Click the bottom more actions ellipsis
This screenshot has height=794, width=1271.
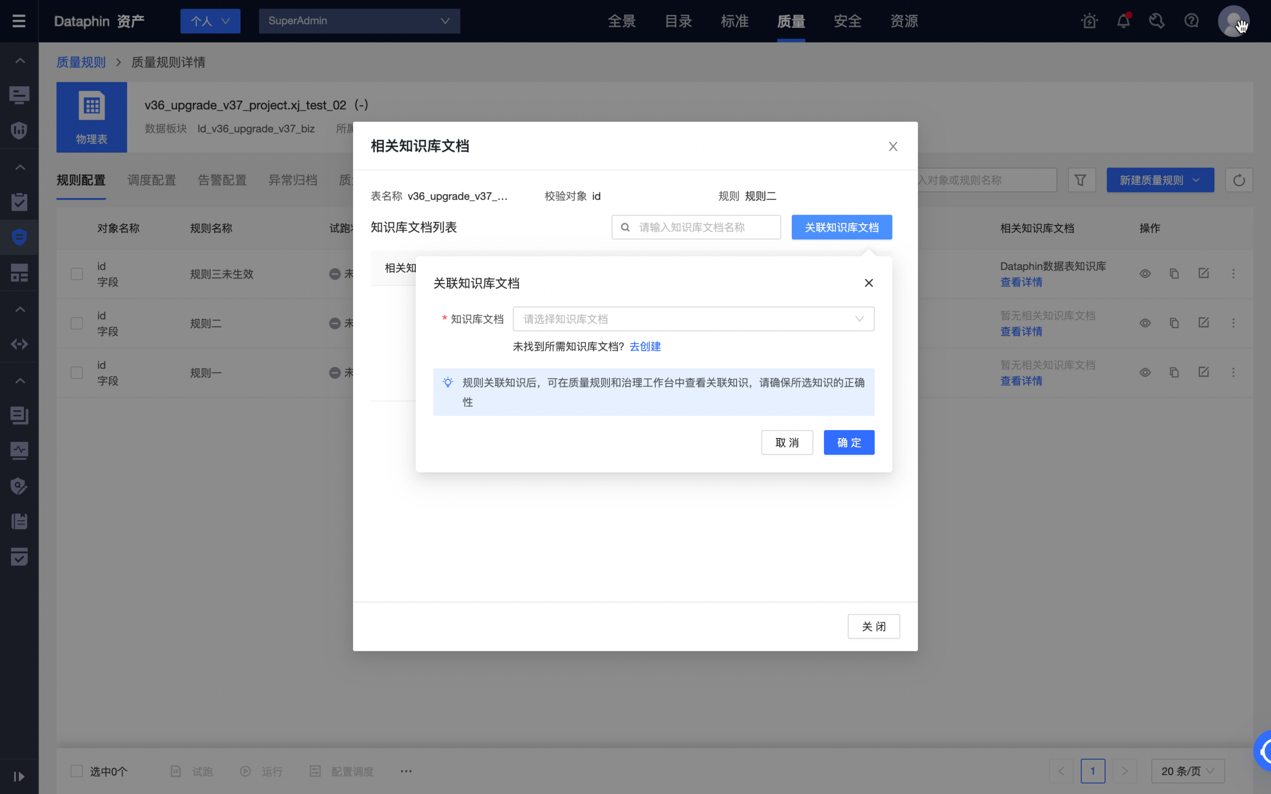406,771
